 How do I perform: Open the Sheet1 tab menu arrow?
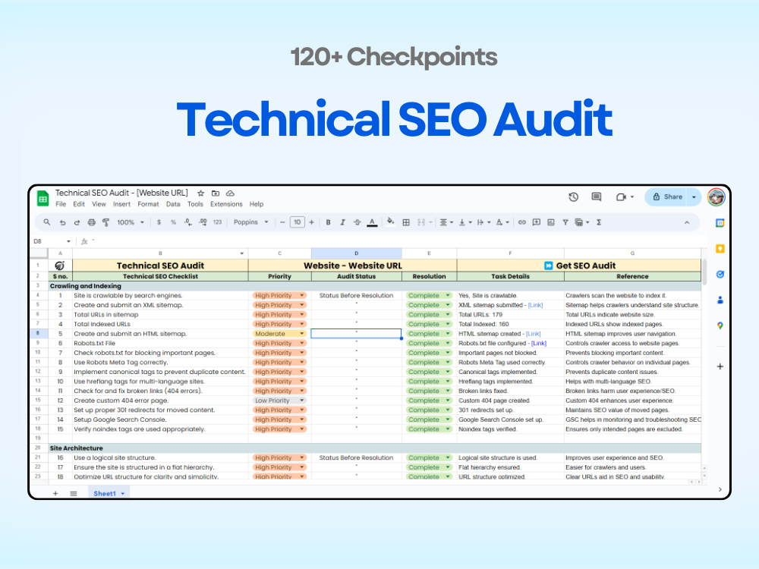(123, 494)
